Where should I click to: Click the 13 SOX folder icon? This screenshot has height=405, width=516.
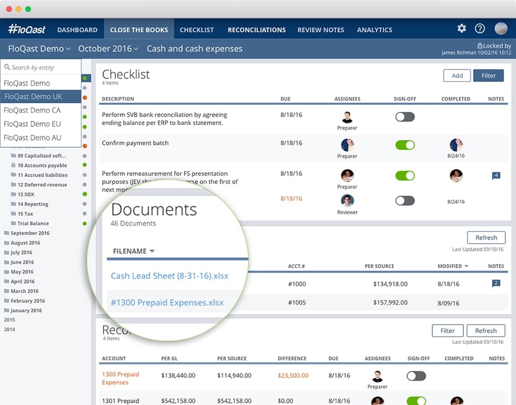point(14,194)
